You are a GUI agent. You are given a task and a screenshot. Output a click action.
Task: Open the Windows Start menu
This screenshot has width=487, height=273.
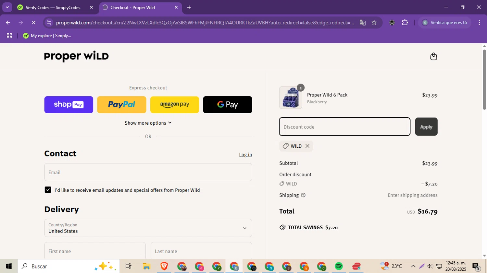click(9, 266)
